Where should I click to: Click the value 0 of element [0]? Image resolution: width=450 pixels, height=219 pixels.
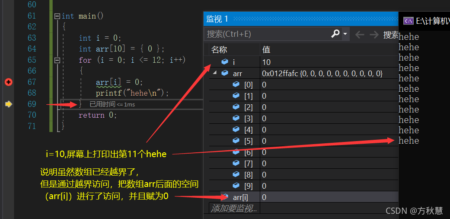(x=264, y=85)
